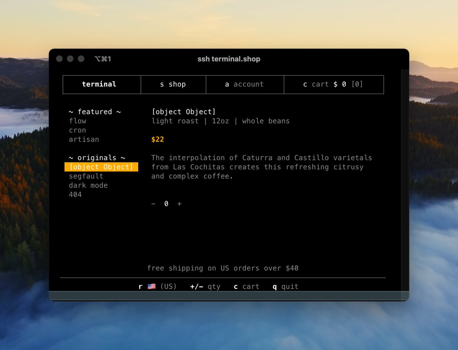
Task: Click the ⌥⌘1 shortcut label in title bar
Action: click(x=103, y=59)
